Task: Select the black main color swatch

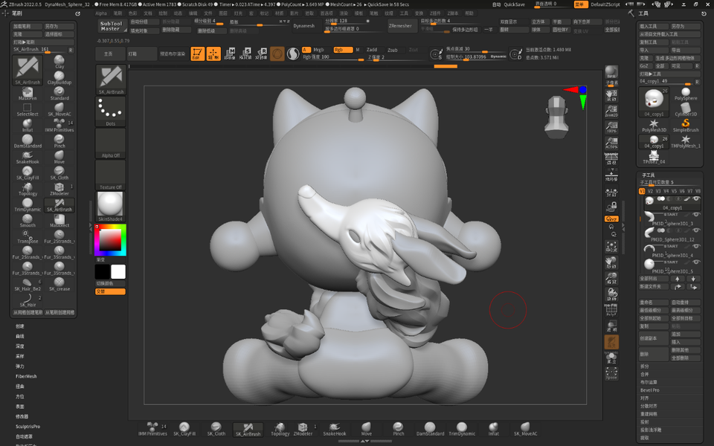Action: coord(103,272)
